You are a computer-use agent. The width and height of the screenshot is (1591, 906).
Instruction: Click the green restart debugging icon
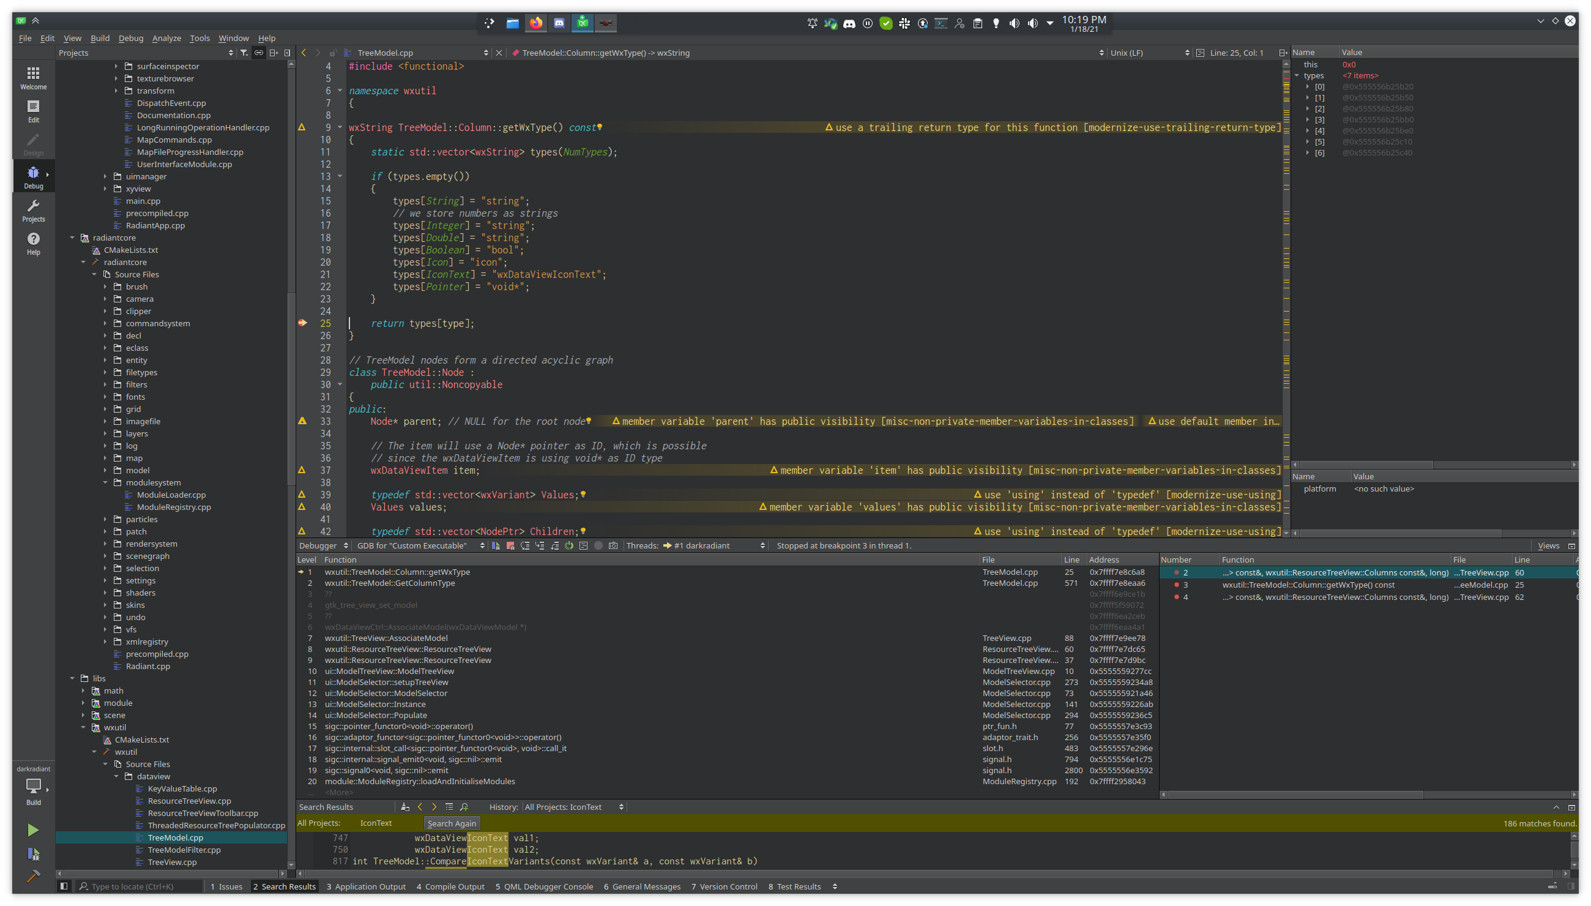(568, 545)
